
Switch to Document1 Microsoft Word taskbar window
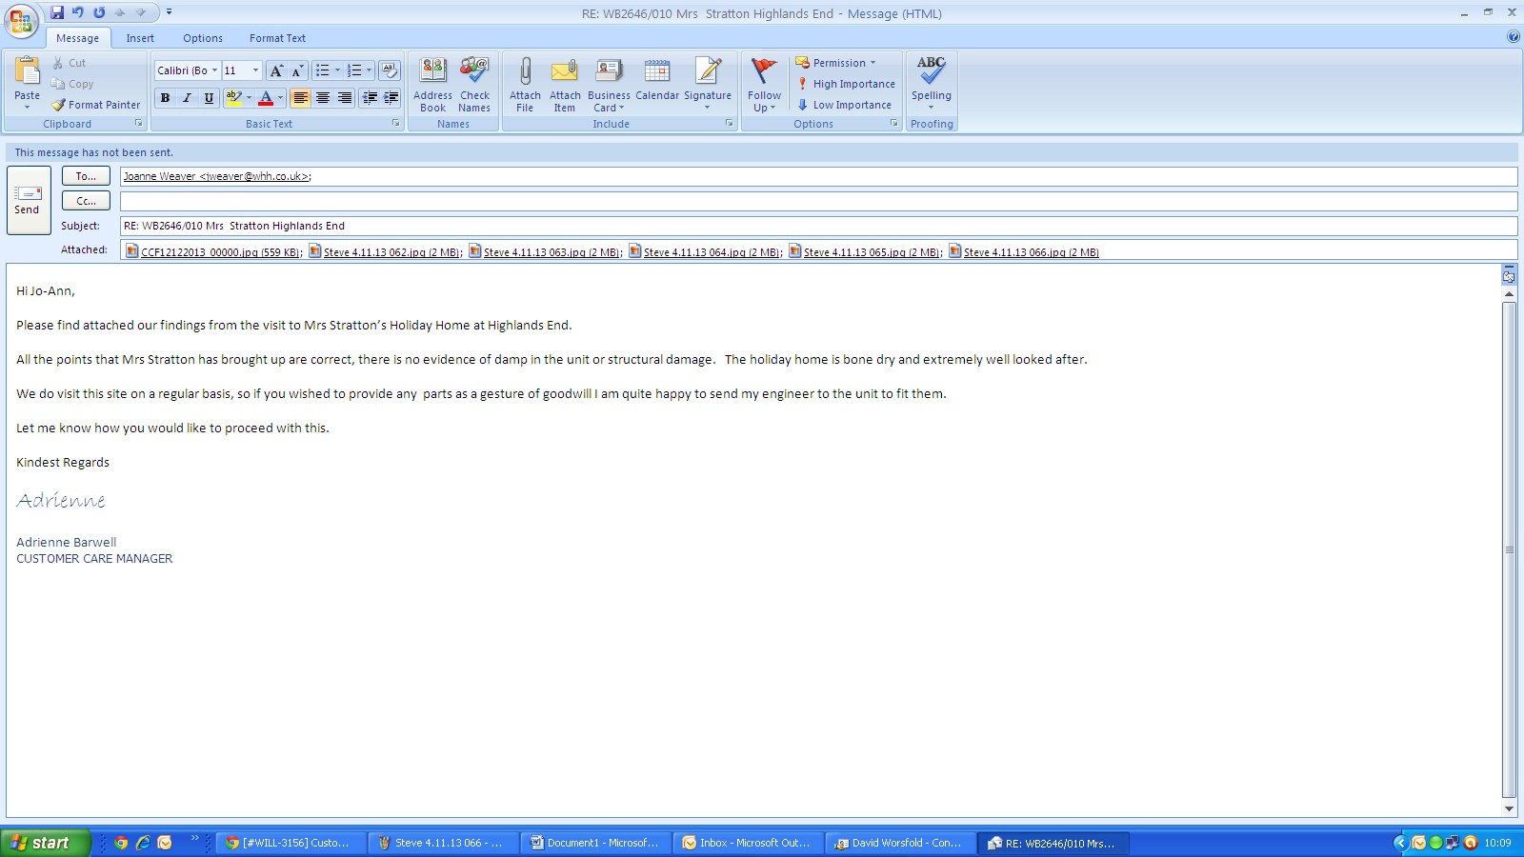[594, 843]
